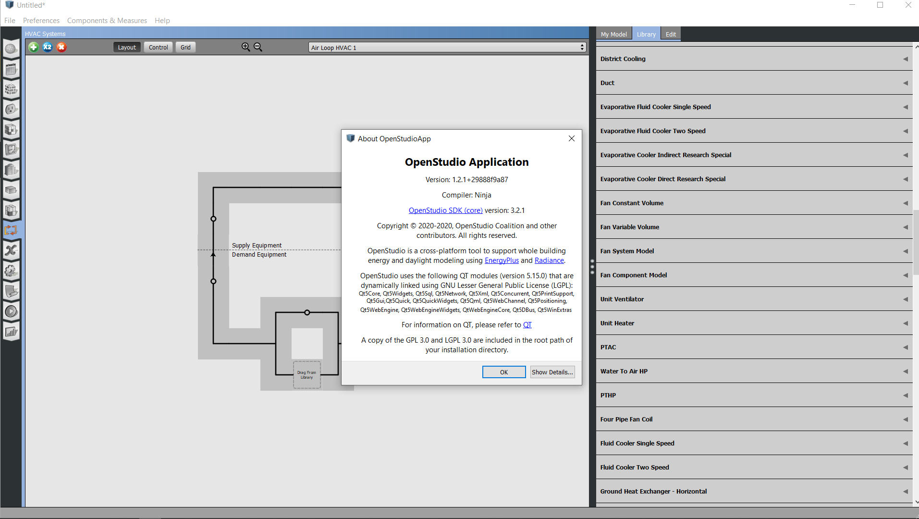
Task: Click the red delete system button
Action: click(x=61, y=47)
